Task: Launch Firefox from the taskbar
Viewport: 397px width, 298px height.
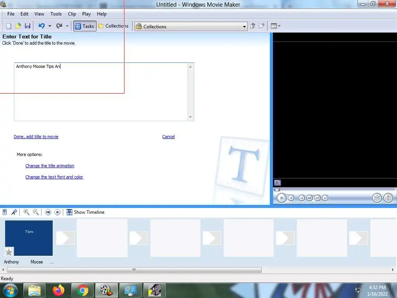Action: tap(59, 290)
